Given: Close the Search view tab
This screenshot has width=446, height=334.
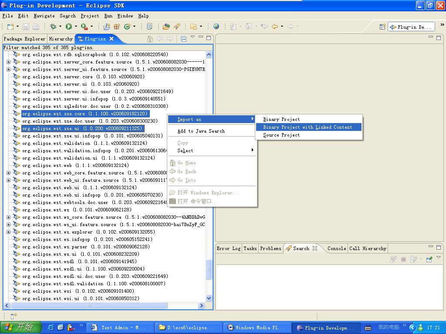Looking at the screenshot, I should tap(315, 248).
